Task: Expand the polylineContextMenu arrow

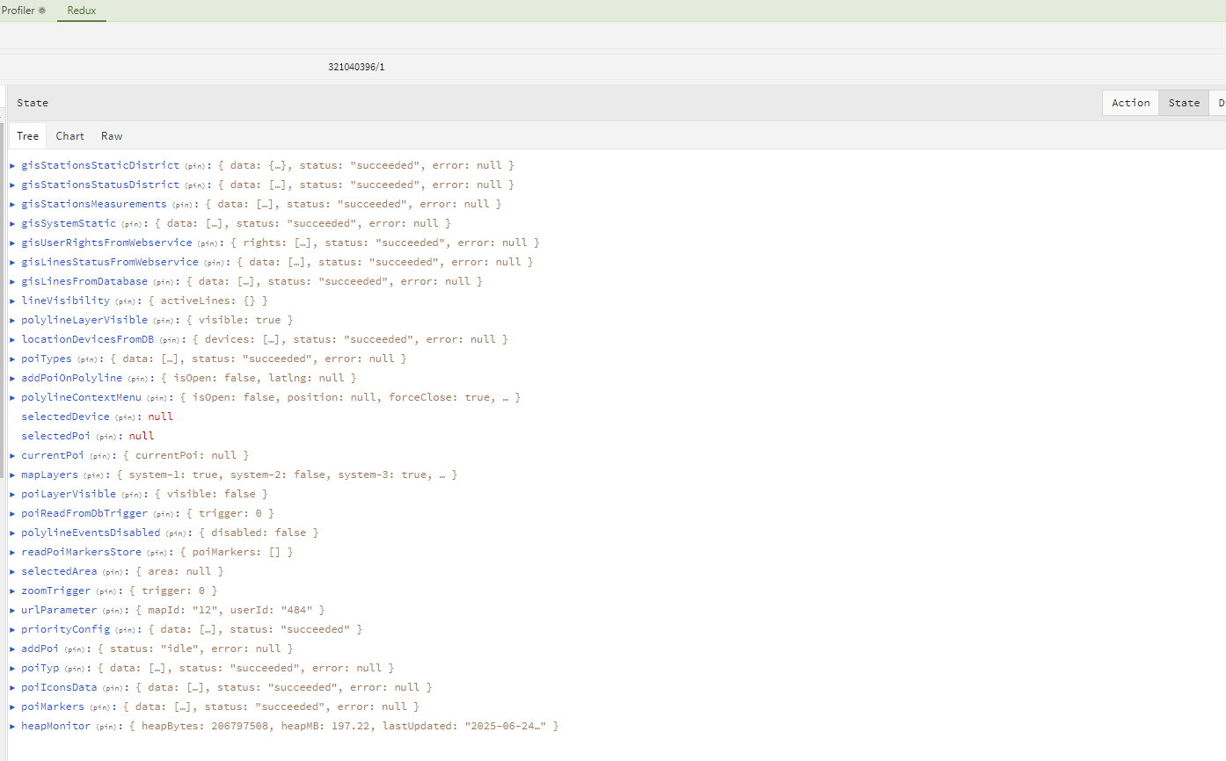Action: click(x=12, y=397)
